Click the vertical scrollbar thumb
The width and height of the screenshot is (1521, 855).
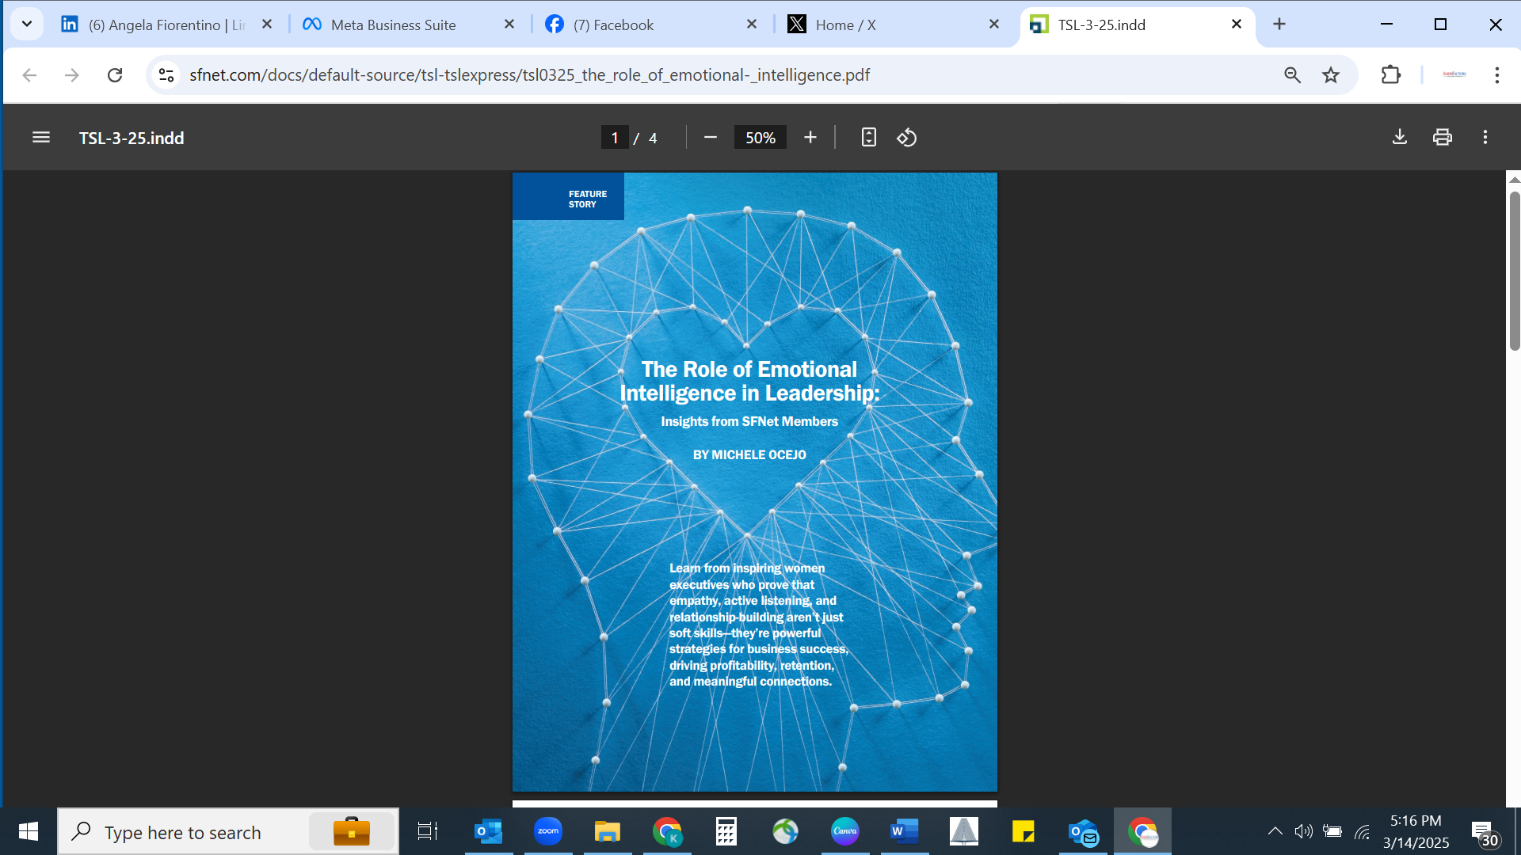pyautogui.click(x=1514, y=269)
